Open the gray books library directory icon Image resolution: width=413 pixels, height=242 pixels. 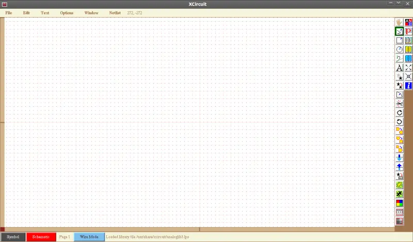408,40
